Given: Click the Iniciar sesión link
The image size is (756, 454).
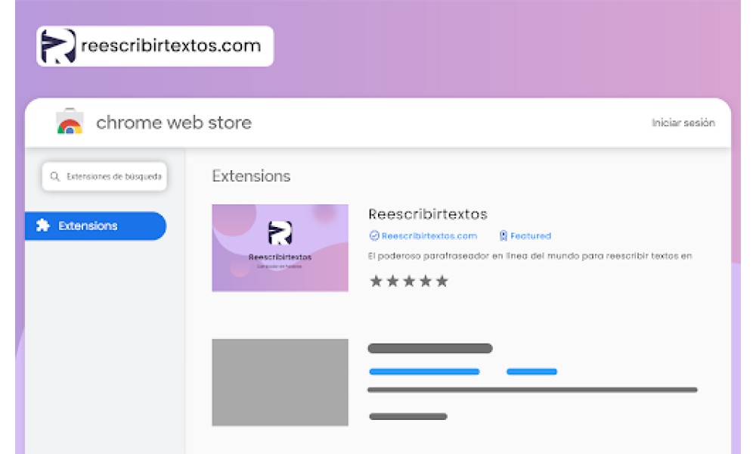Looking at the screenshot, I should coord(683,123).
